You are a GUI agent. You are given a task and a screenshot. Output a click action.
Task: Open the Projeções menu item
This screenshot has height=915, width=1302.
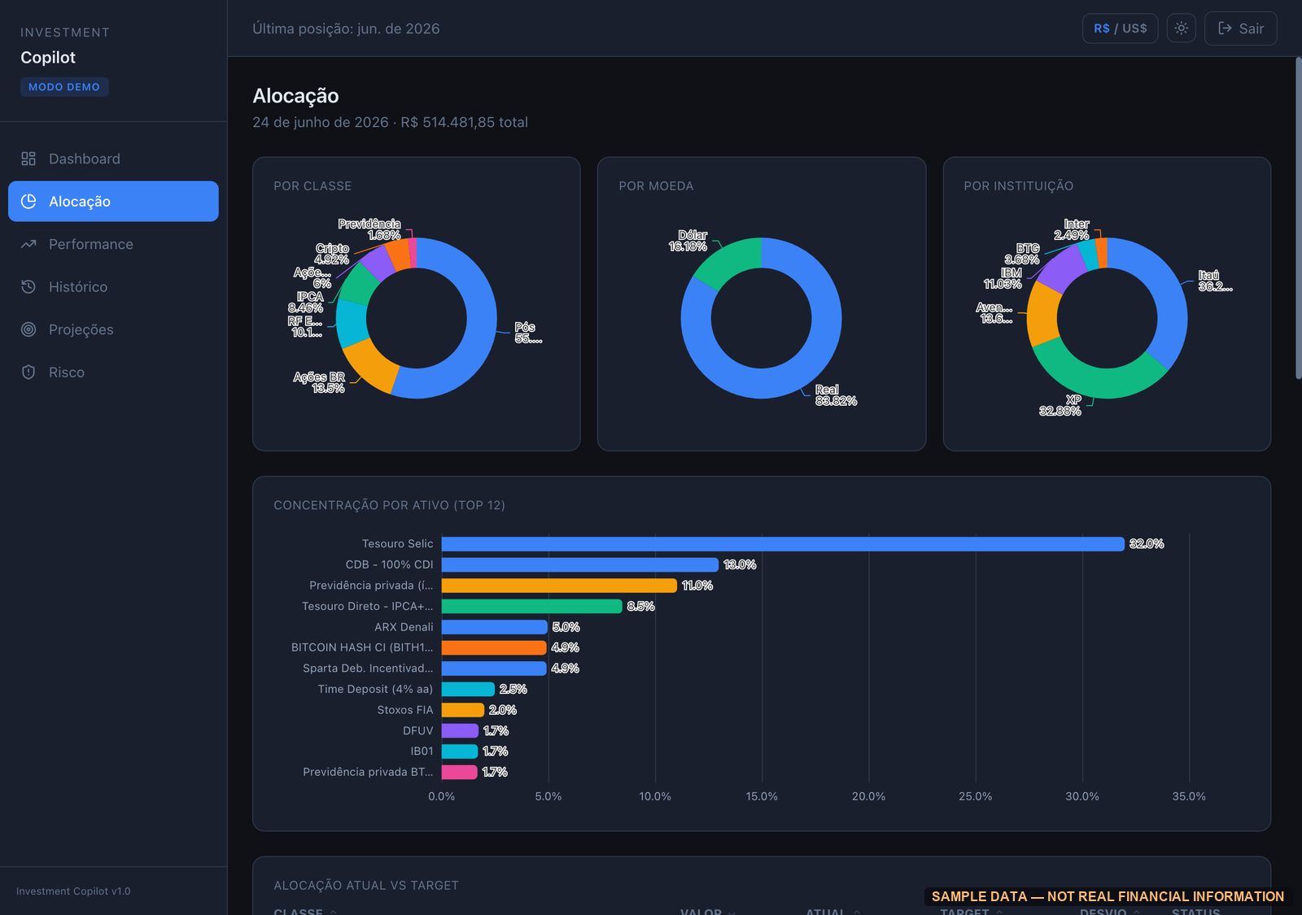click(113, 329)
